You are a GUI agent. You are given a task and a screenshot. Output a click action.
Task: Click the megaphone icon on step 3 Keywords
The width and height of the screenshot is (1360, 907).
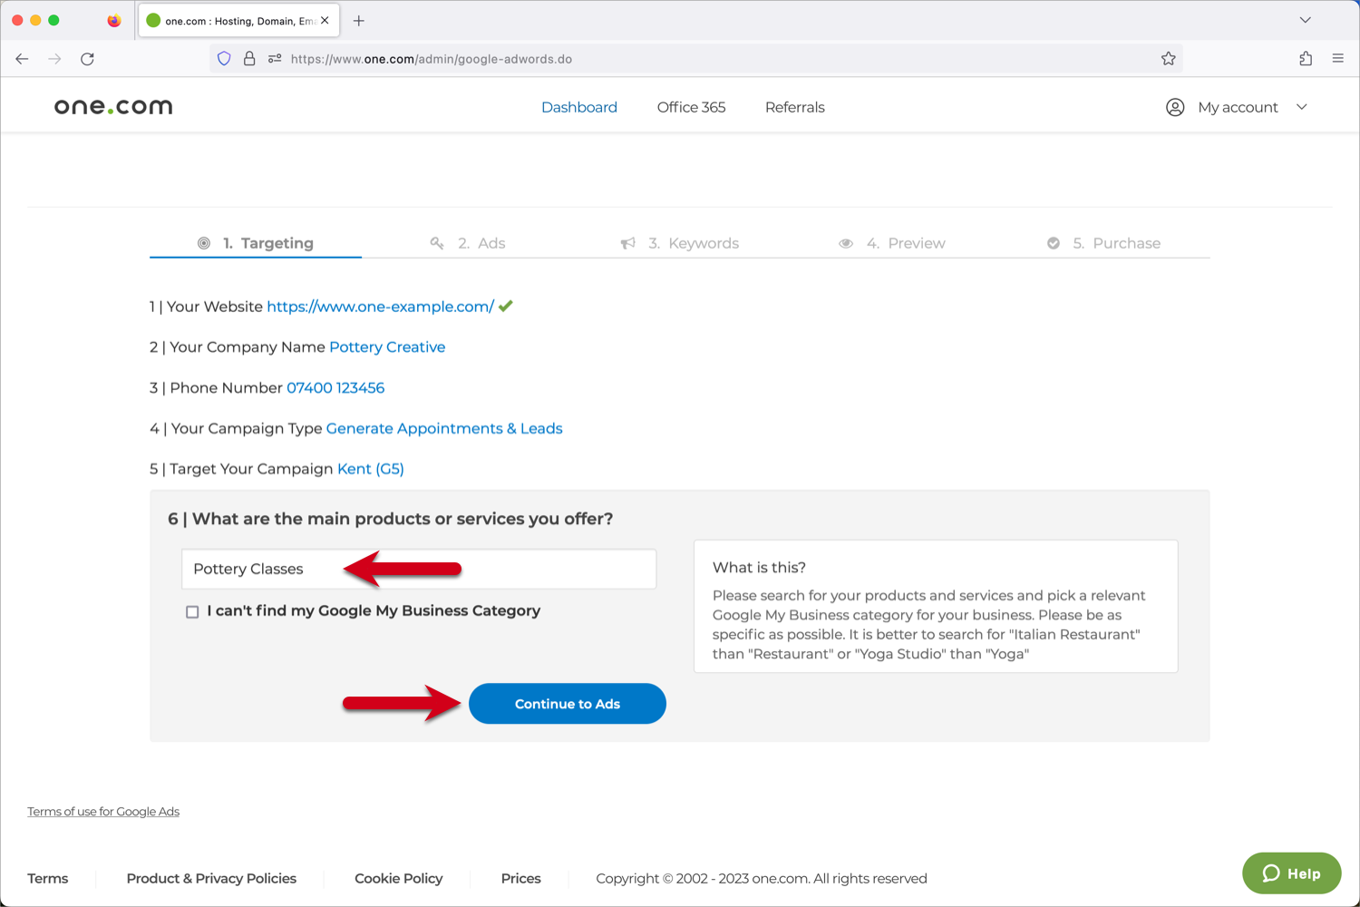[628, 243]
